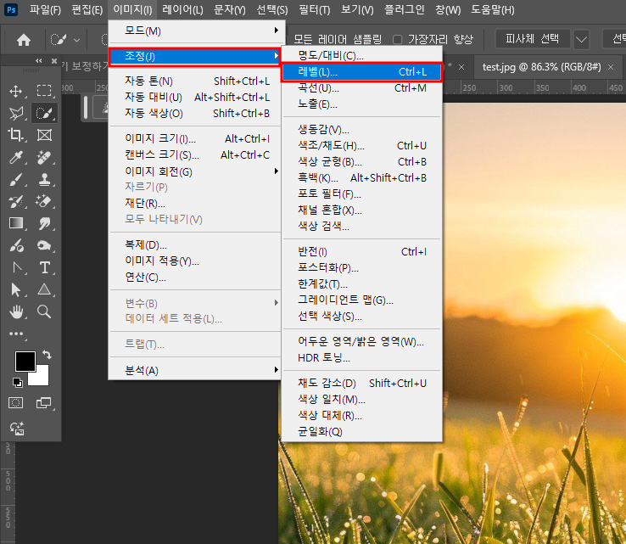626x544 pixels.
Task: Choose 채도 감소(D) menu item
Action: click(x=361, y=383)
